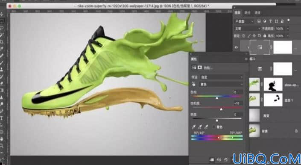Select the Brush tool
Viewport: 301px width, 165px height.
[x=2, y=62]
